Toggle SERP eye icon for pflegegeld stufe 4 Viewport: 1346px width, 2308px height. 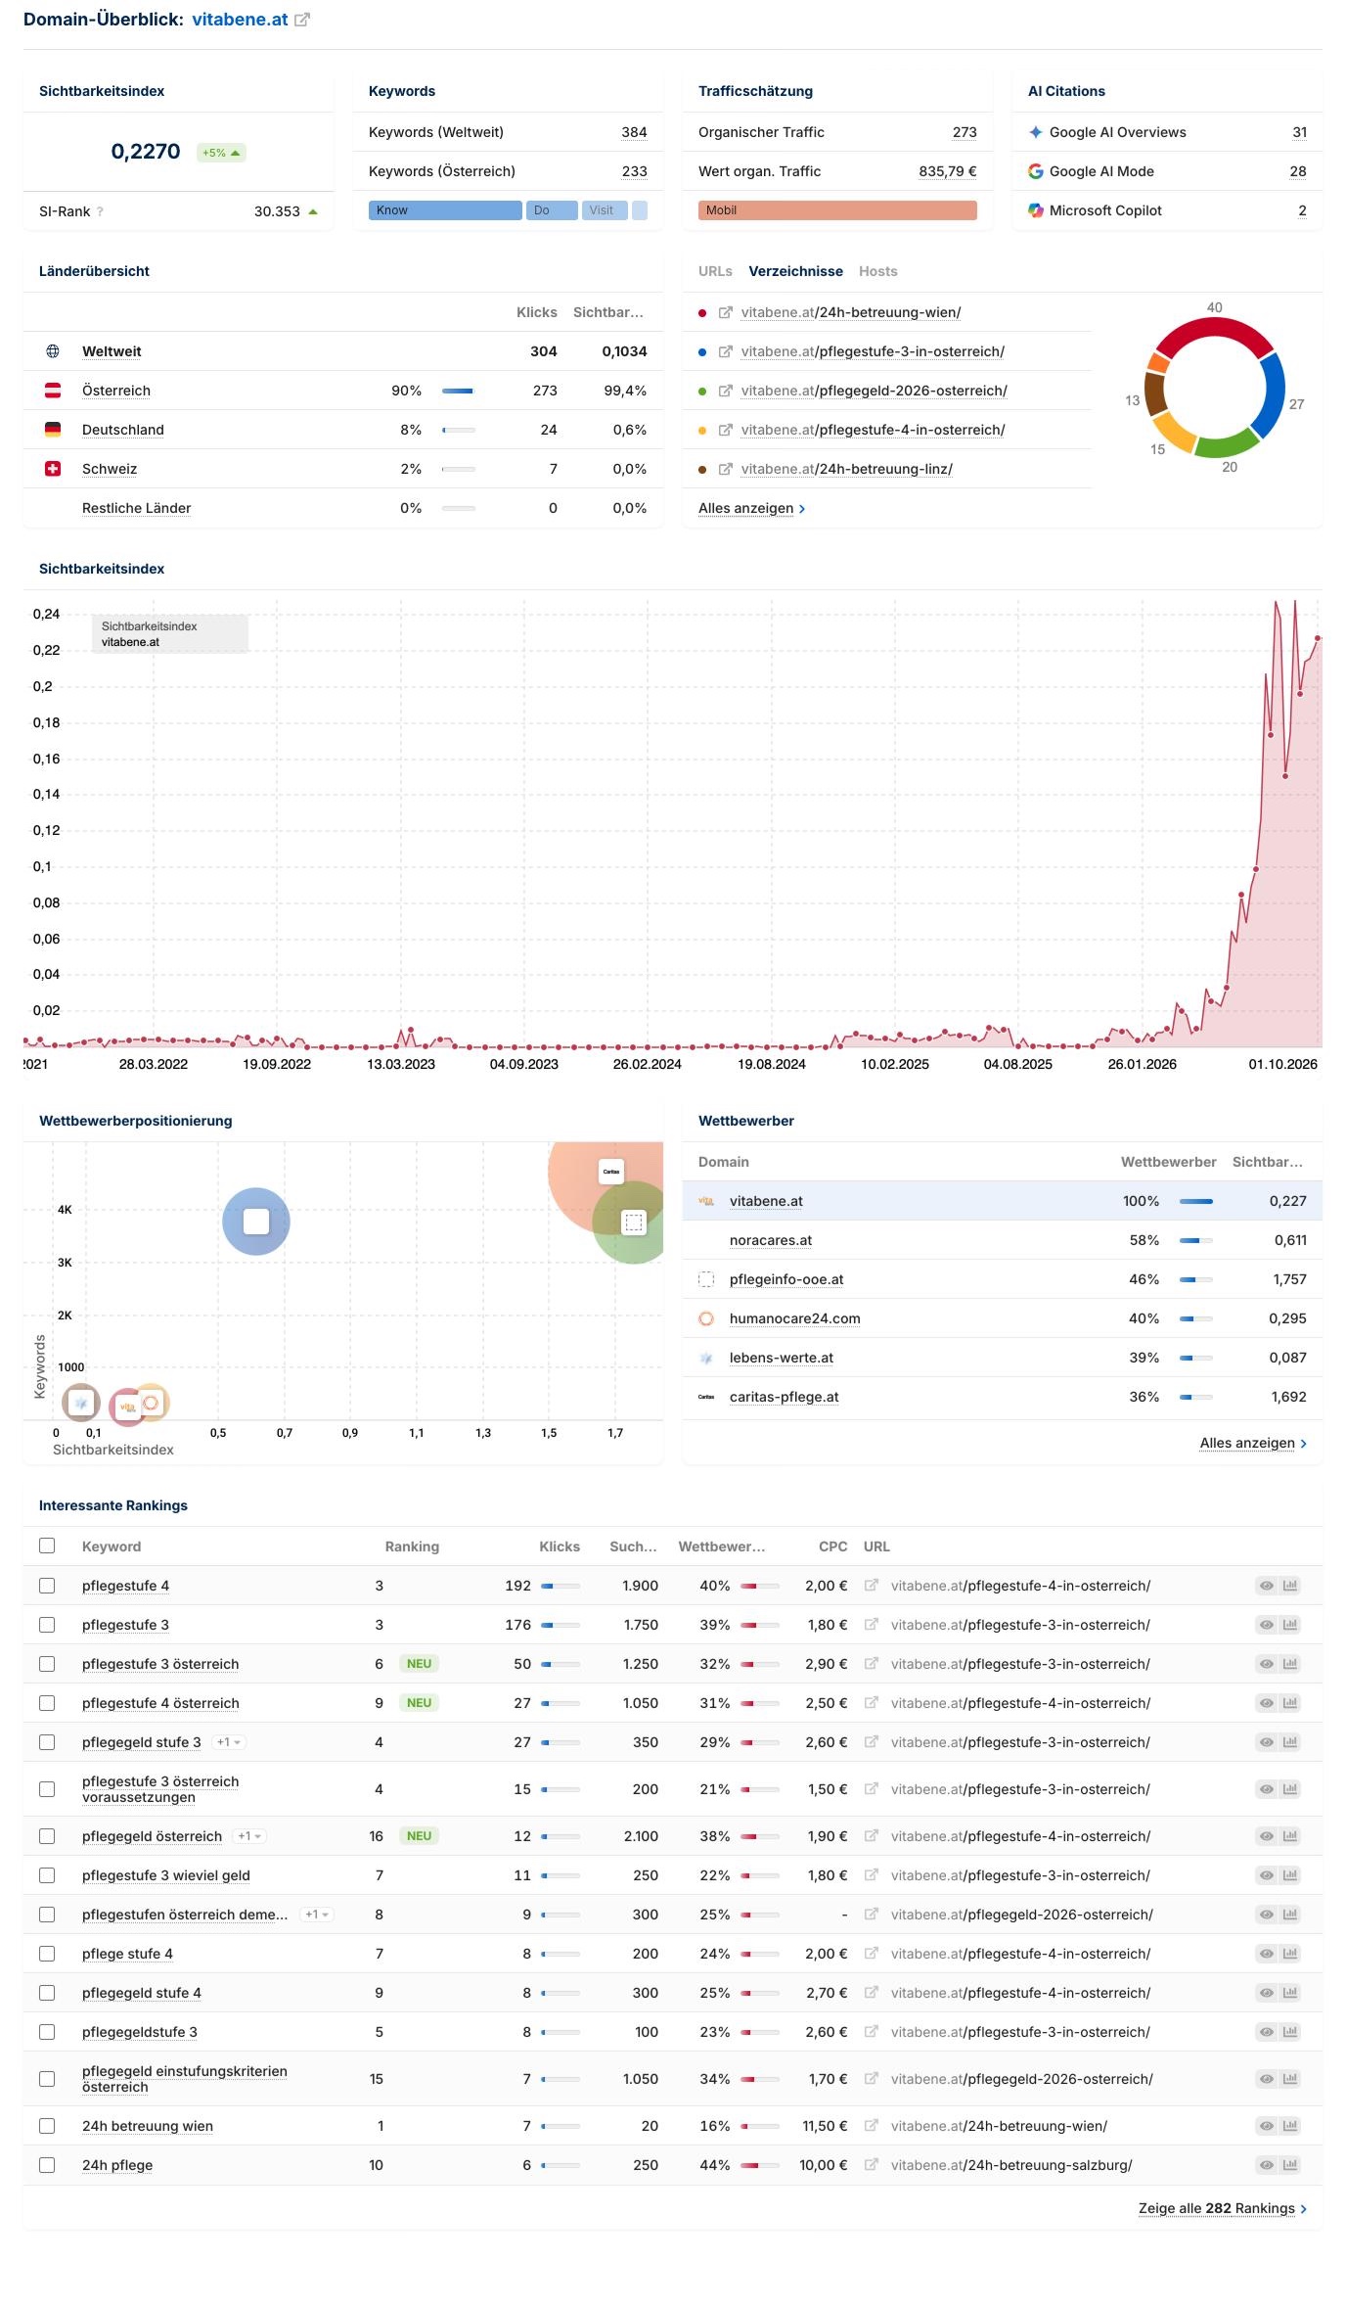pyautogui.click(x=1267, y=1993)
